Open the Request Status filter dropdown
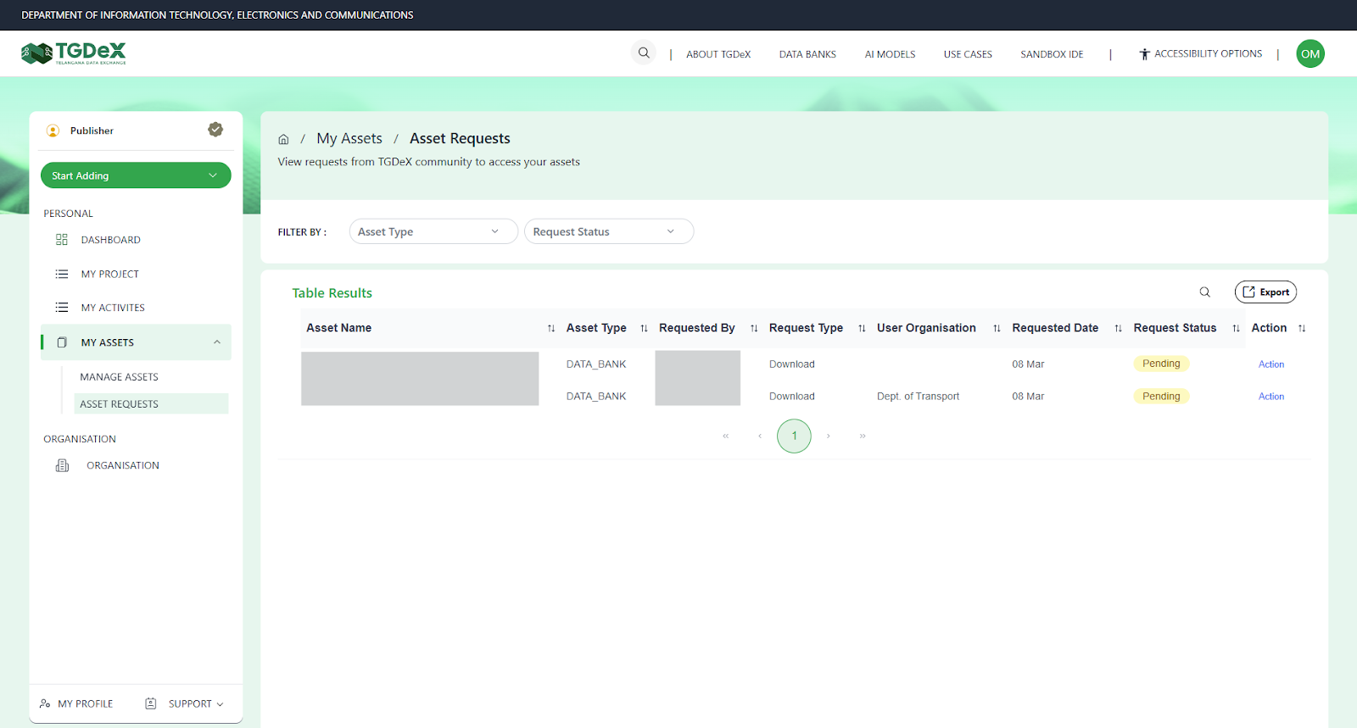Viewport: 1357px width, 728px height. point(608,231)
